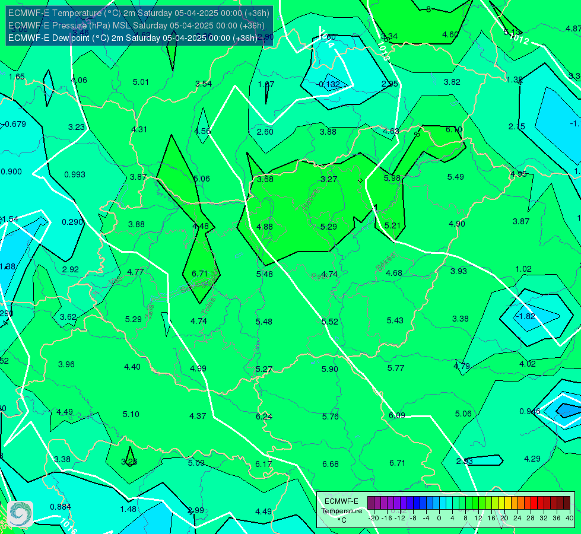
Task: Click the 4.99 value on the map
Action: (198, 368)
